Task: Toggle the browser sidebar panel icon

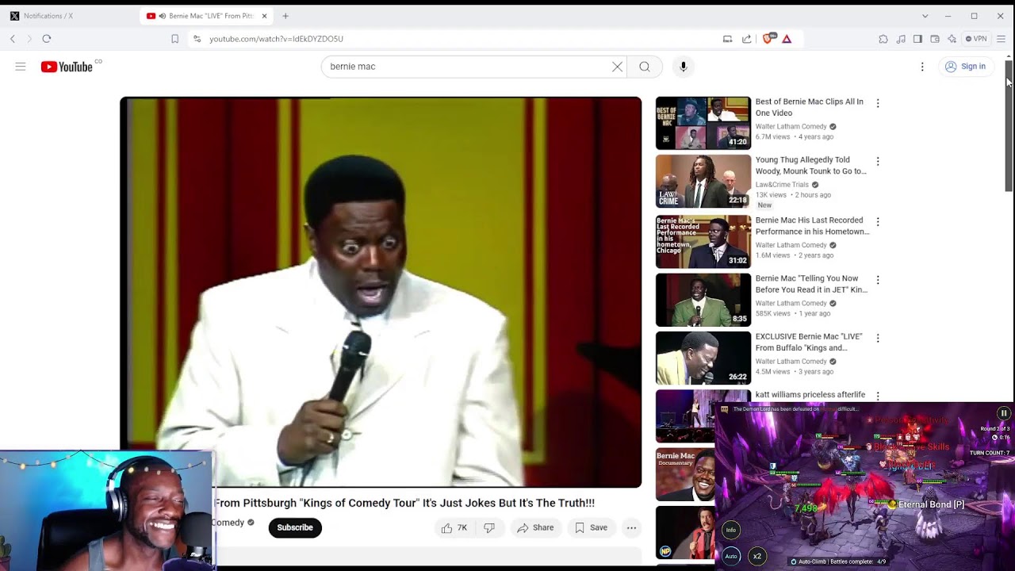Action: pyautogui.click(x=917, y=39)
